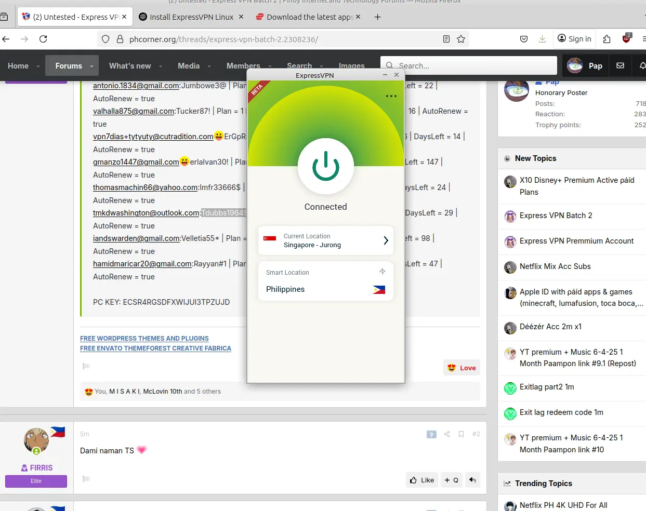The width and height of the screenshot is (646, 511).
Task: Expand the Media dropdown arrow
Action: [209, 66]
